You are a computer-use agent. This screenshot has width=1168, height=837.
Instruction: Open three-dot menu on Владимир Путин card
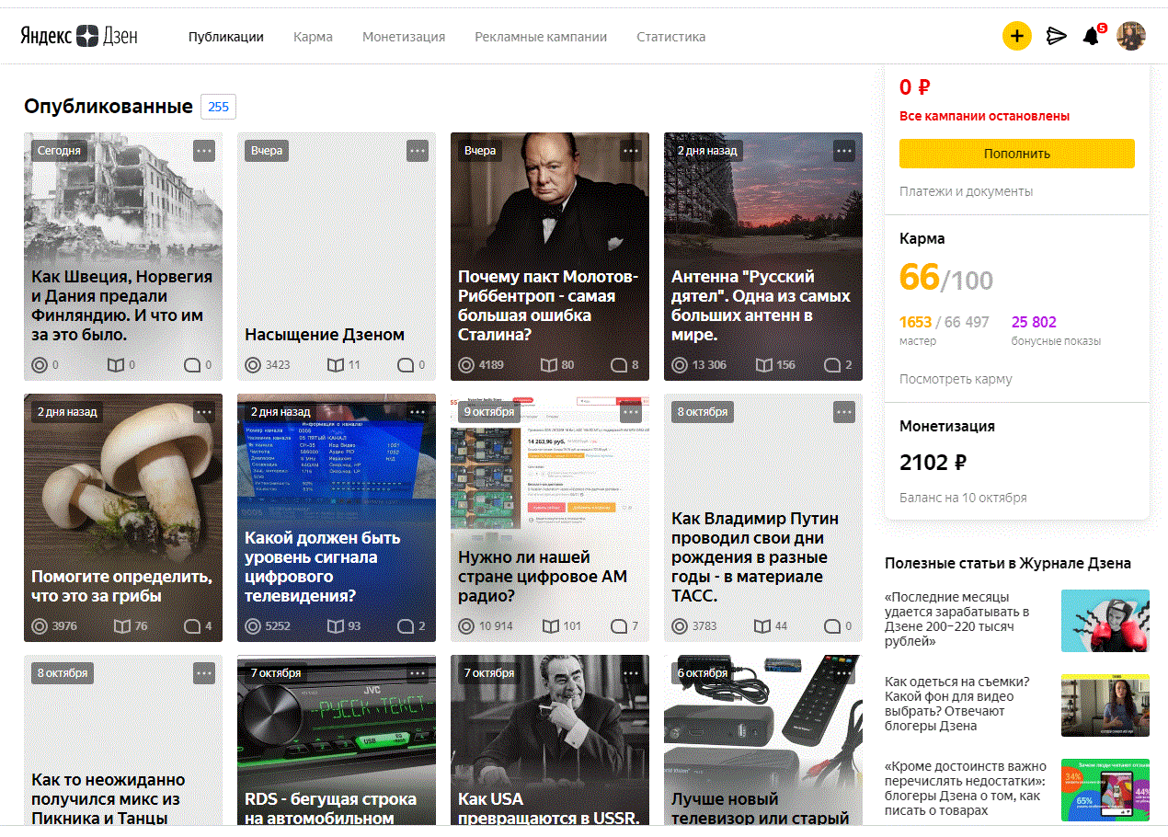pos(844,411)
